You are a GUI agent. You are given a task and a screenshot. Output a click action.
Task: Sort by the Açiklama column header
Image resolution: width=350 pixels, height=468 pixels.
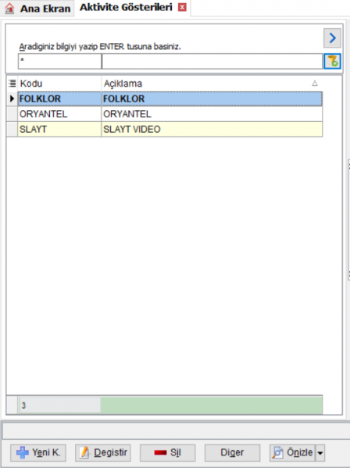(212, 84)
